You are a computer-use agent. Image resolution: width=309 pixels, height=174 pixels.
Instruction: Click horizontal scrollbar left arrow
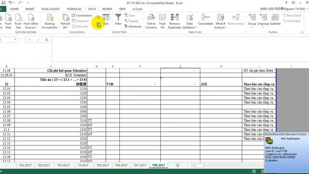click(x=193, y=165)
